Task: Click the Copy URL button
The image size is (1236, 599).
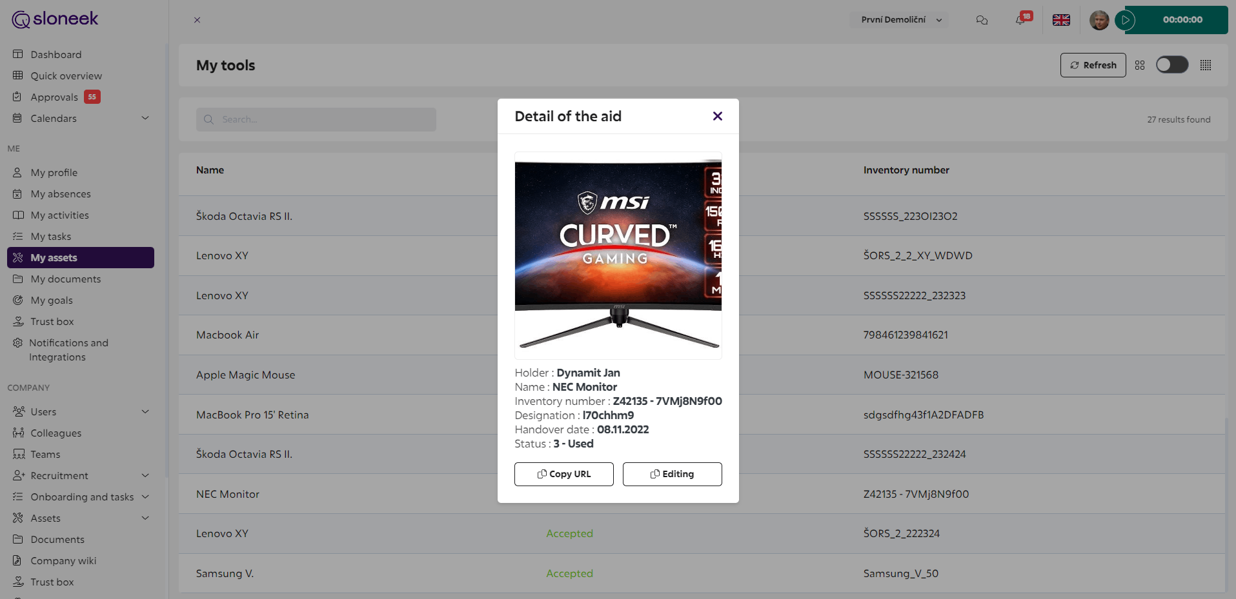Action: pos(564,474)
